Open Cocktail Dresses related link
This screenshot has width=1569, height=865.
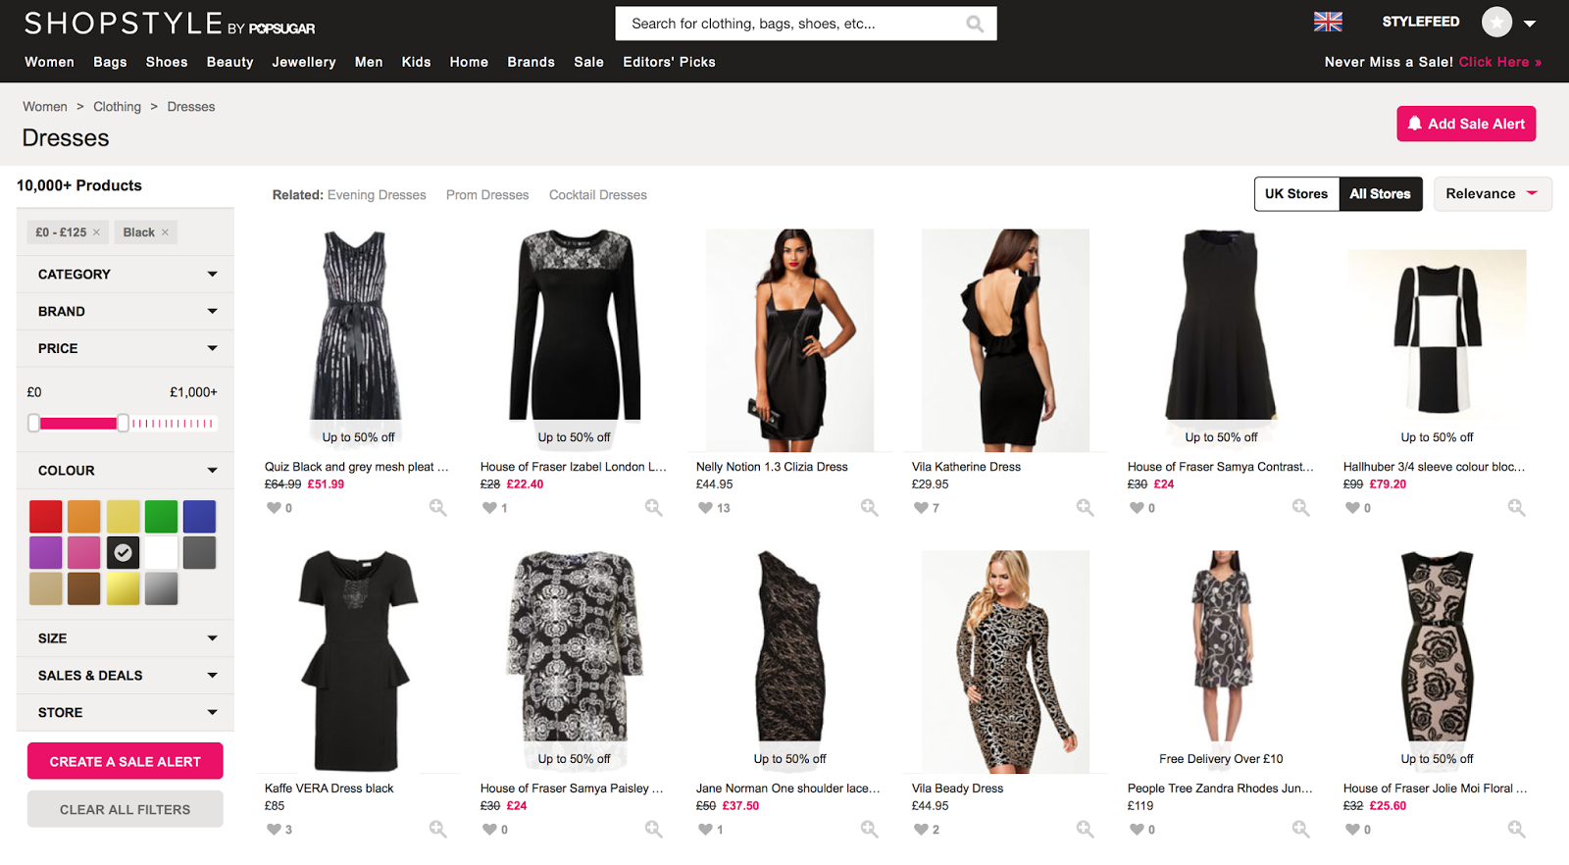[x=598, y=195]
